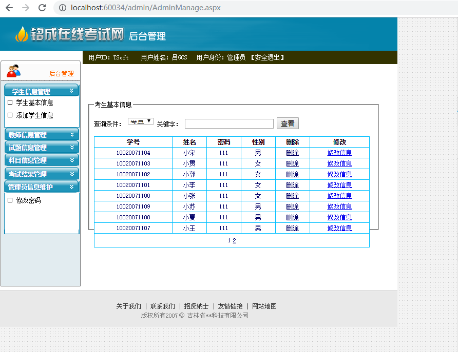Collapse 学生信息管理 via its chevron
The width and height of the screenshot is (458, 352).
[72, 91]
